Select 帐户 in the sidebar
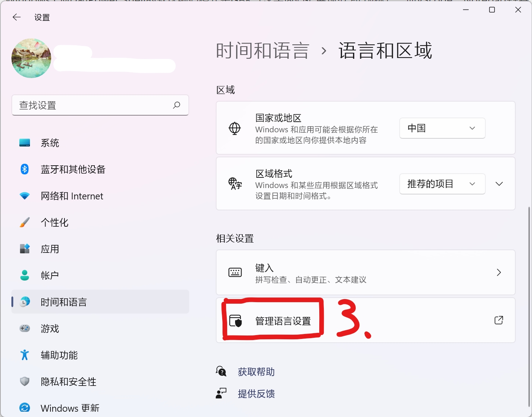This screenshot has height=417, width=532. tap(100, 275)
